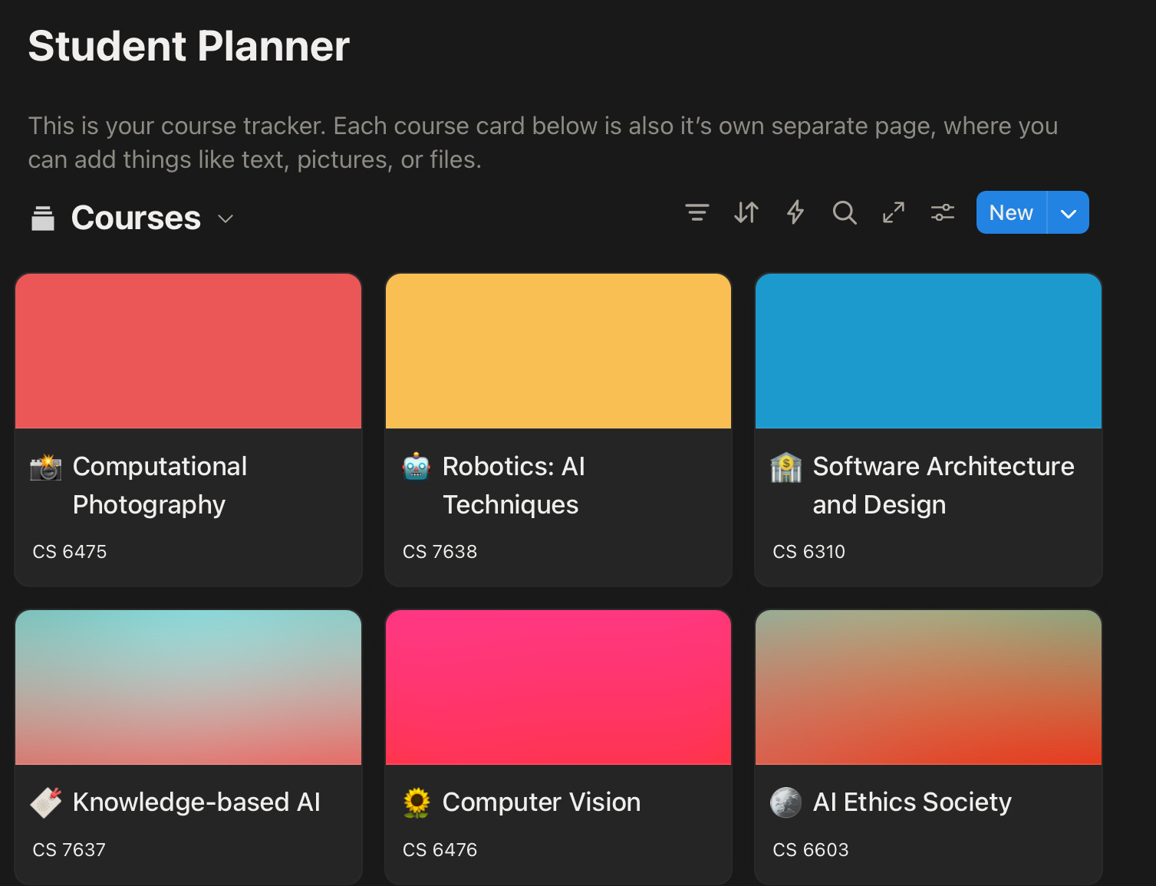Image resolution: width=1156 pixels, height=886 pixels.
Task: Click the bank emoji on Software Architecture card
Action: point(786,468)
